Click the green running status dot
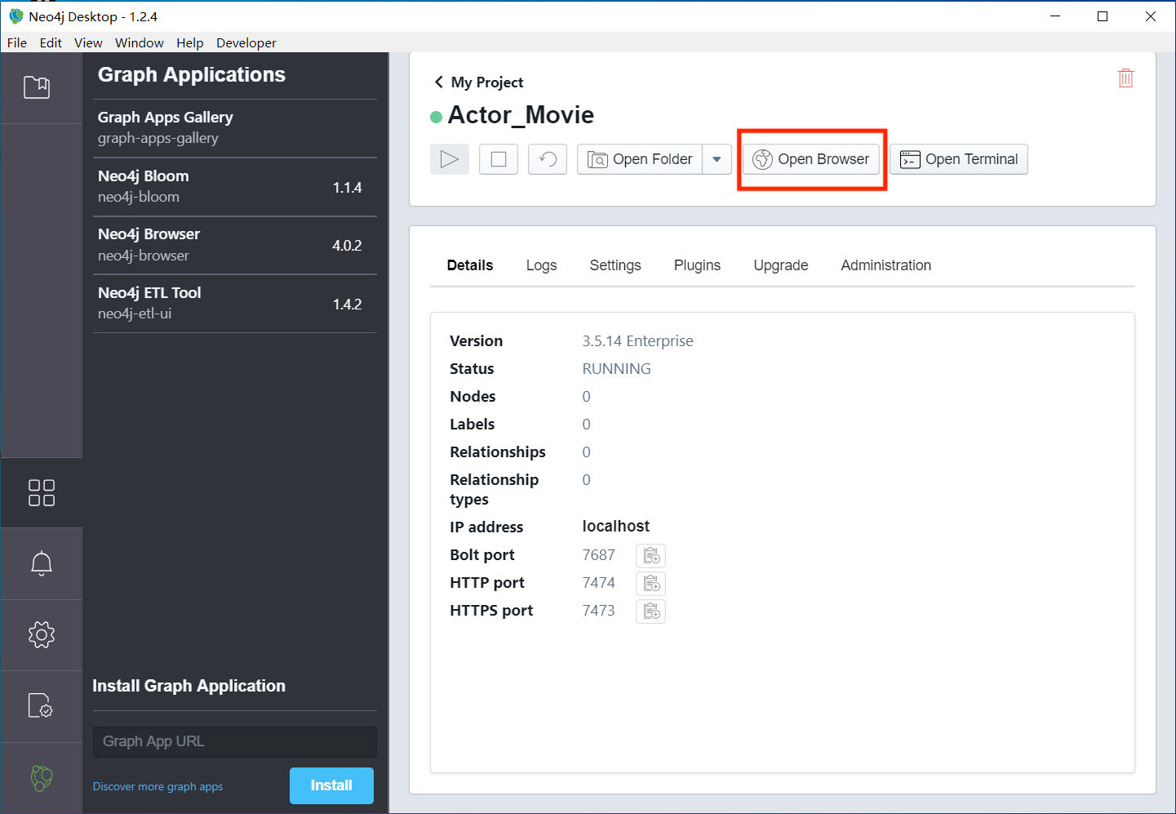1176x814 pixels. [437, 118]
